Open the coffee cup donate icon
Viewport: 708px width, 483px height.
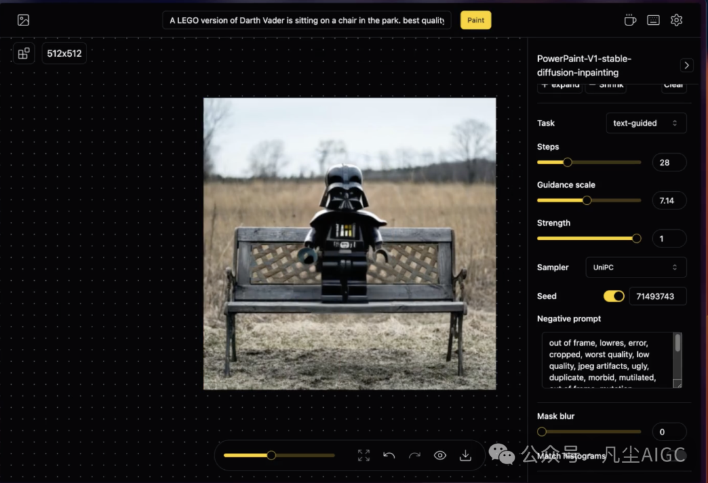coord(630,20)
